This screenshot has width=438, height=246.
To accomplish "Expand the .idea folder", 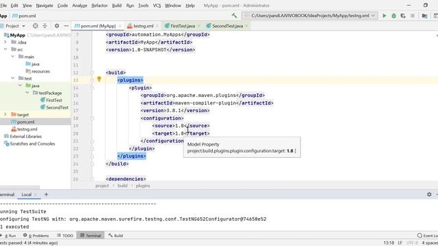I will 5,42.
